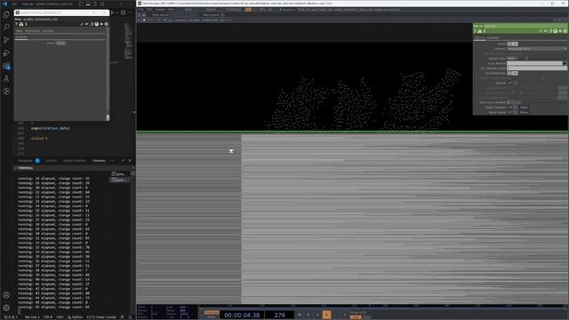Click the transport button just left of play
This screenshot has height=320, width=569.
[317, 315]
